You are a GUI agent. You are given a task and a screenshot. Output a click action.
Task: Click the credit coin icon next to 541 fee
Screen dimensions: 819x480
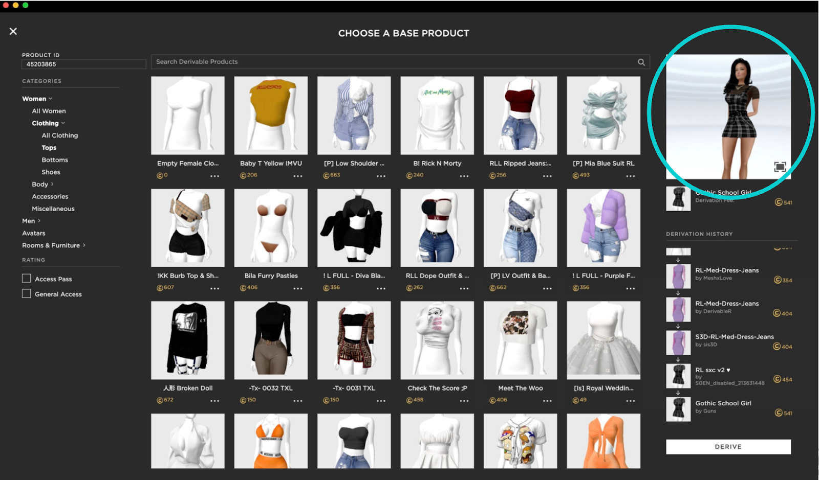point(779,202)
